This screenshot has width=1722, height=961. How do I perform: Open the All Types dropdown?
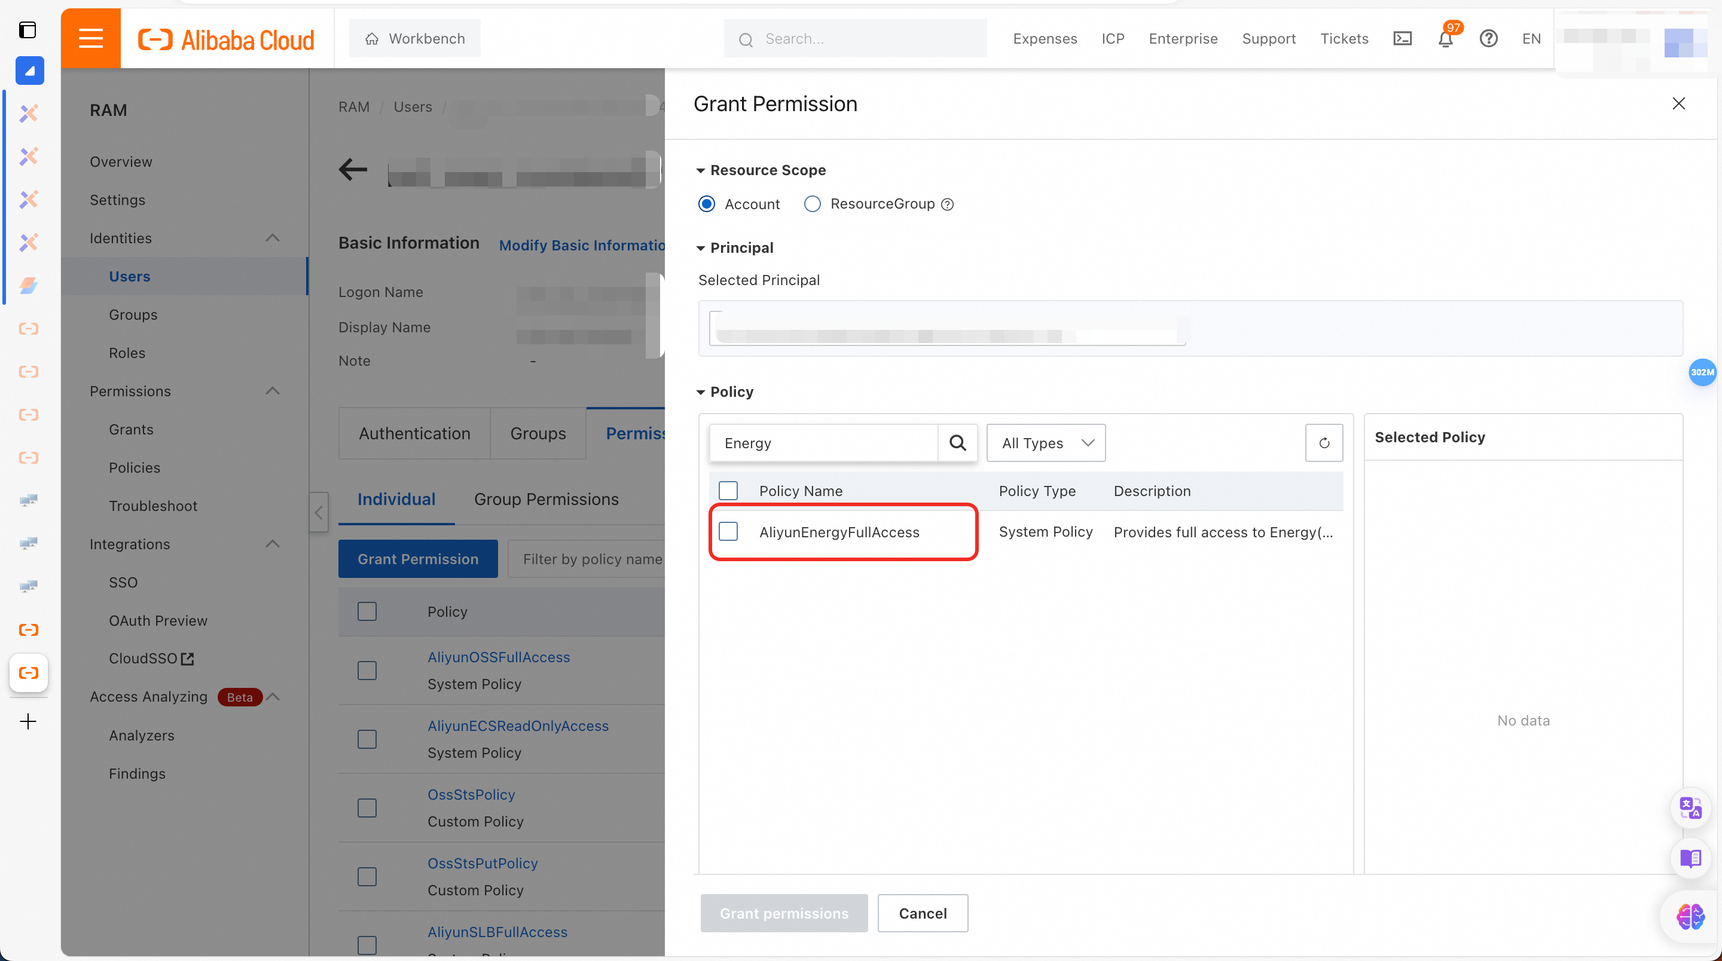tap(1046, 442)
